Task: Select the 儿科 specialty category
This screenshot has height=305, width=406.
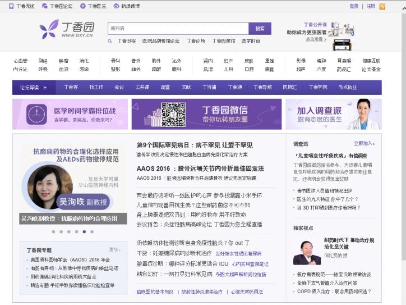Action: click(228, 69)
